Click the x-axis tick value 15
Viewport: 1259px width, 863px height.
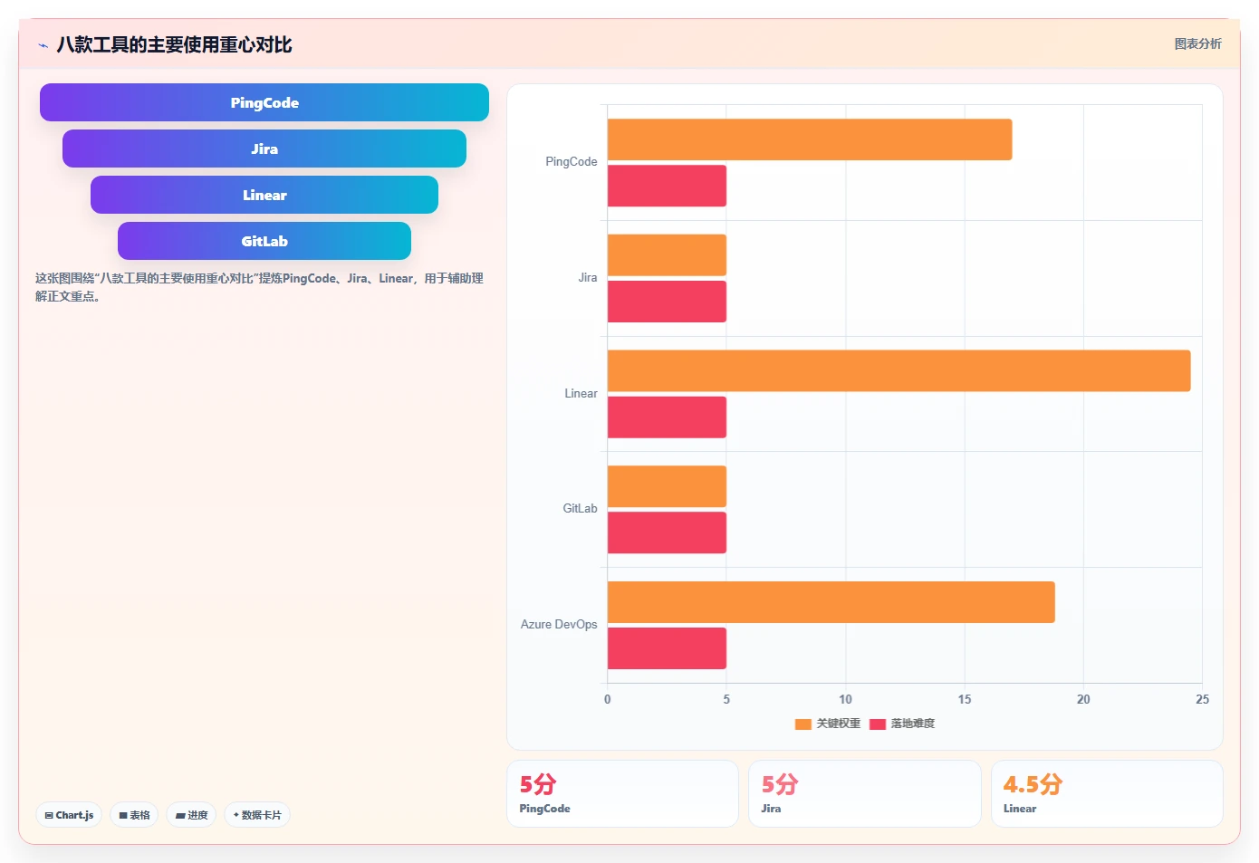pos(965,699)
